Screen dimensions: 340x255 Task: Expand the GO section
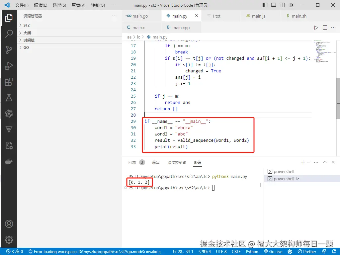[x=69, y=47]
